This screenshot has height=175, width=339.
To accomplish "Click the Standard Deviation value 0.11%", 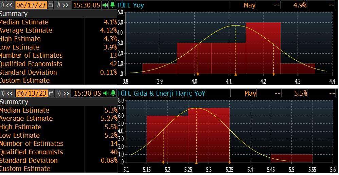I will coord(109,72).
